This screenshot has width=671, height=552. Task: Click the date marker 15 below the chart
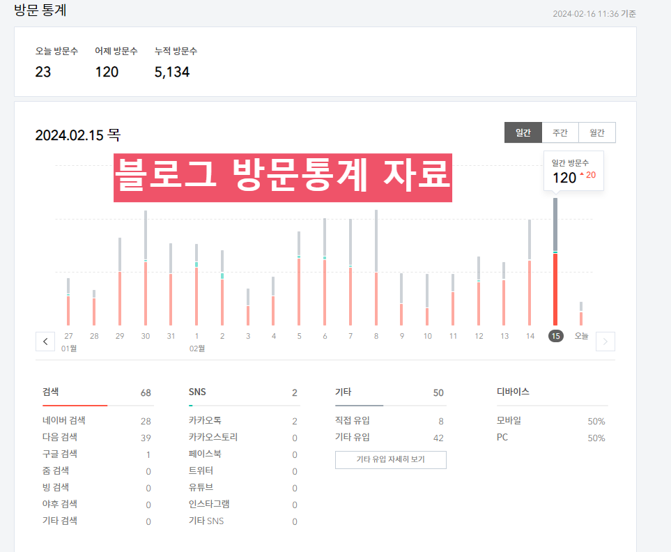pyautogui.click(x=555, y=336)
